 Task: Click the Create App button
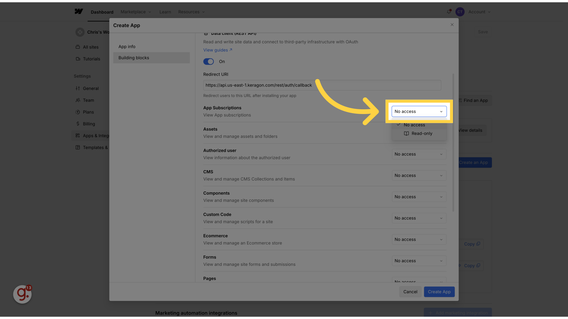[439, 292]
